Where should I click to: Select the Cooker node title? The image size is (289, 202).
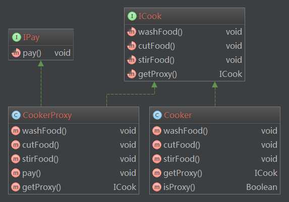point(178,116)
